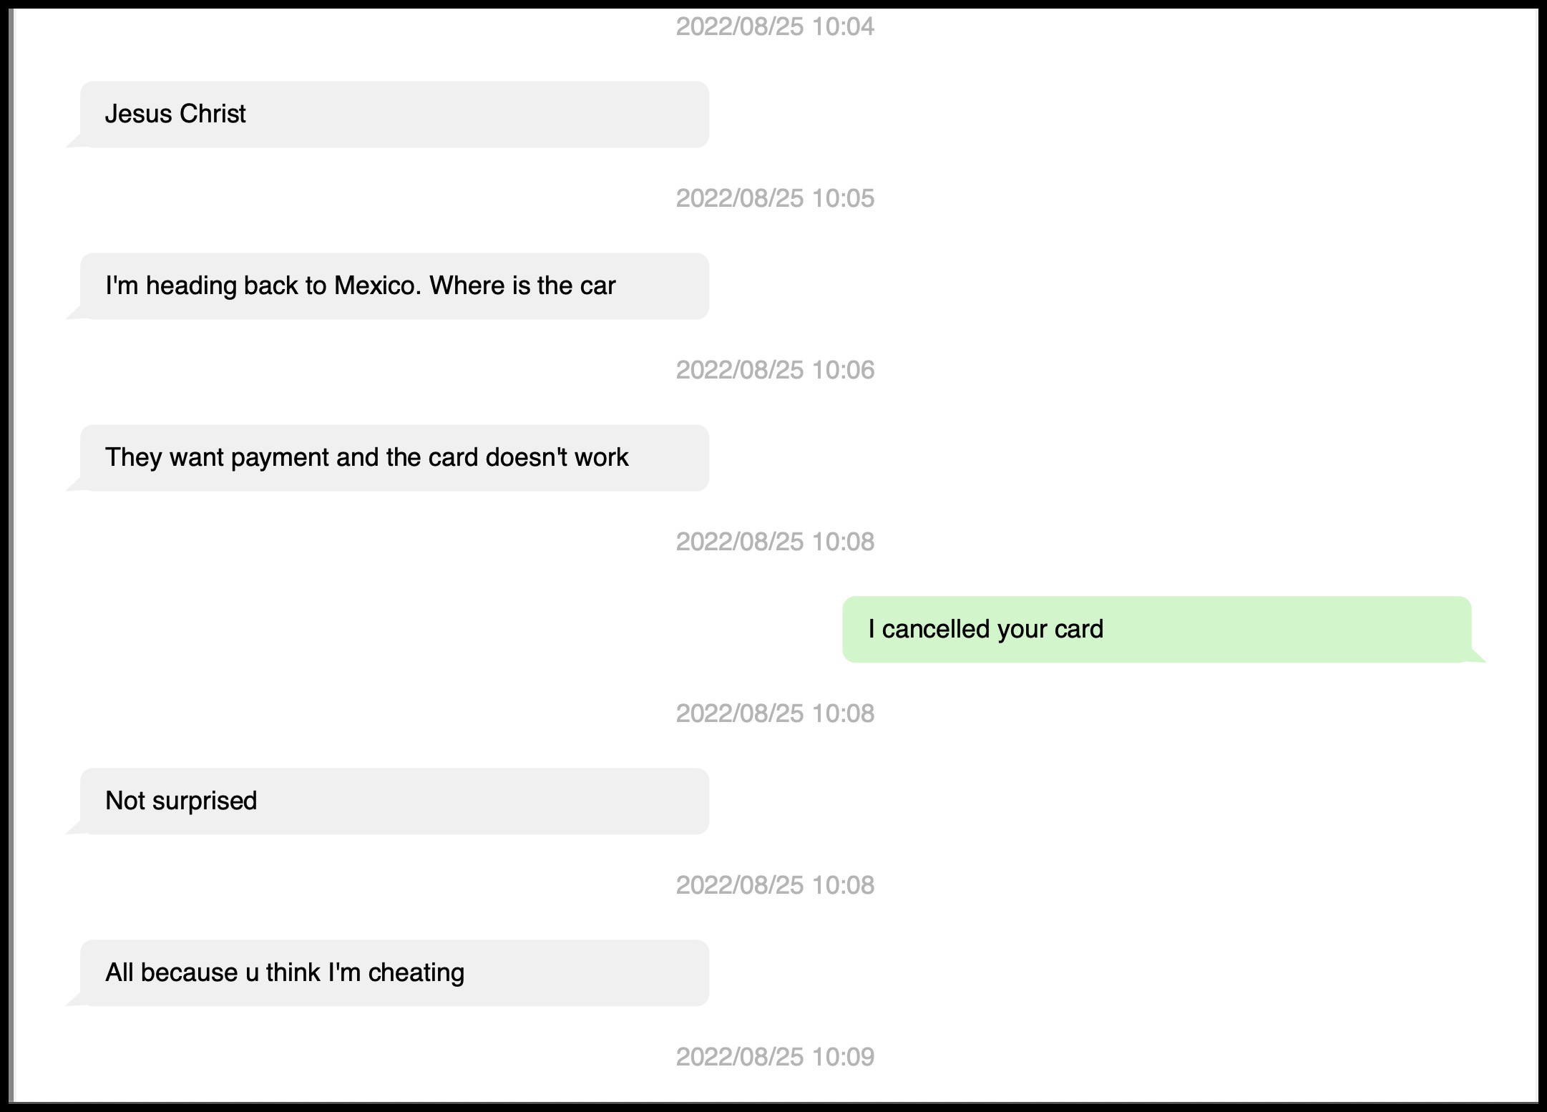Click the word 'Christ' in the first message
This screenshot has width=1547, height=1112.
click(213, 114)
